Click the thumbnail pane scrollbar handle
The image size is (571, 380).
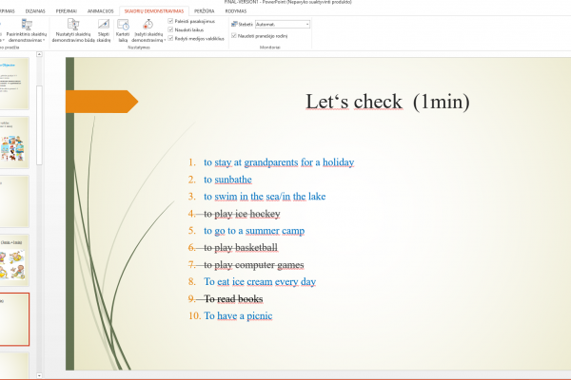pyautogui.click(x=39, y=125)
